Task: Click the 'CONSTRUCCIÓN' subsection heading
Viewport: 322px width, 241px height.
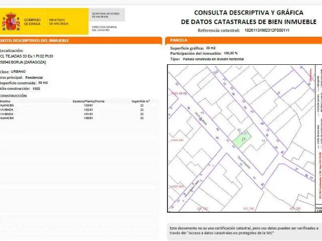Action: [x=14, y=96]
